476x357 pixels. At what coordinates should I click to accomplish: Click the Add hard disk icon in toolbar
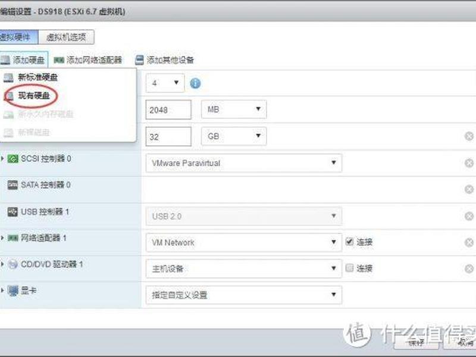point(5,60)
